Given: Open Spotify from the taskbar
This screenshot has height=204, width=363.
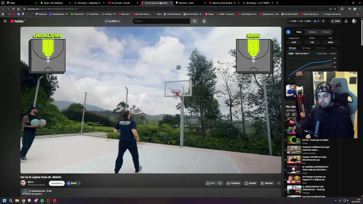Looking at the screenshot, I should 42,201.
